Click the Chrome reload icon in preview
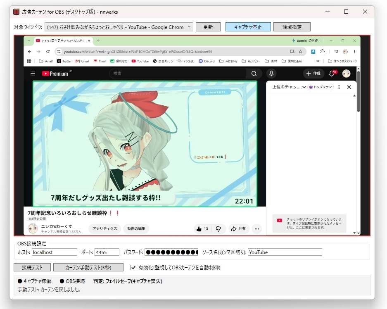The width and height of the screenshot is (387, 309). pyautogui.click(x=48, y=52)
